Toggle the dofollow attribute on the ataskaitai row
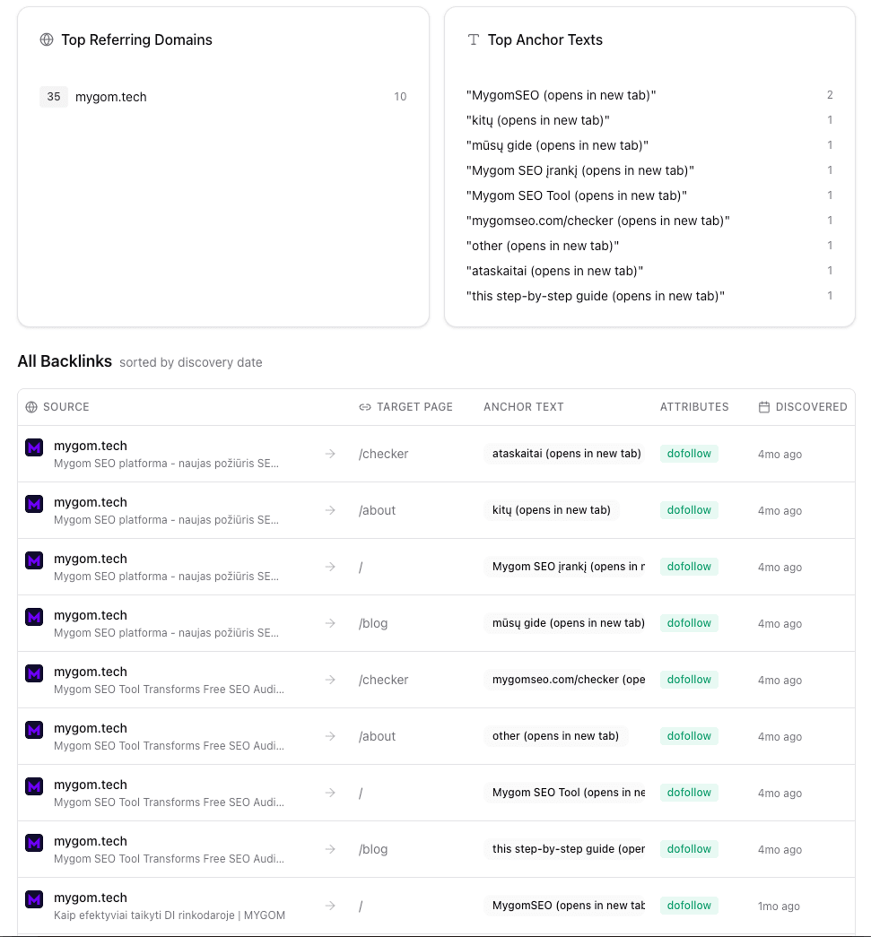The image size is (871, 937). tap(689, 453)
